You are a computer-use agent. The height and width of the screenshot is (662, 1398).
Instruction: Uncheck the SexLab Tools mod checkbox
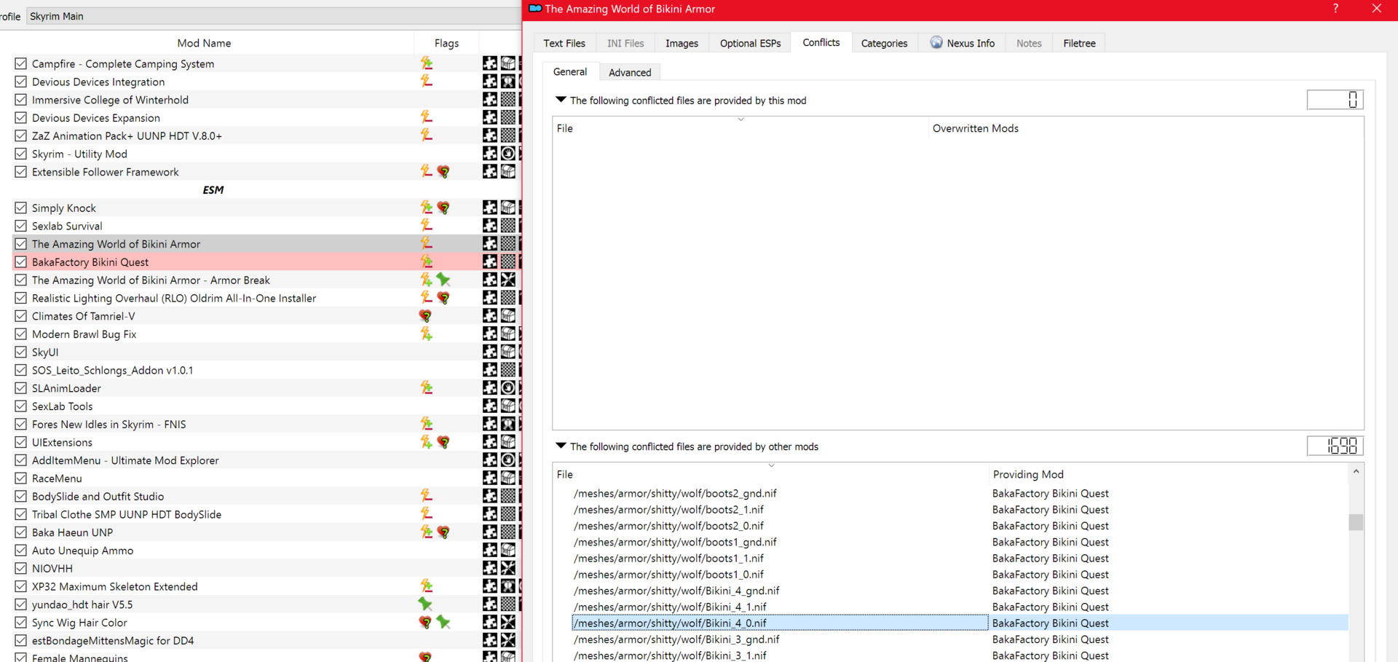tap(21, 406)
